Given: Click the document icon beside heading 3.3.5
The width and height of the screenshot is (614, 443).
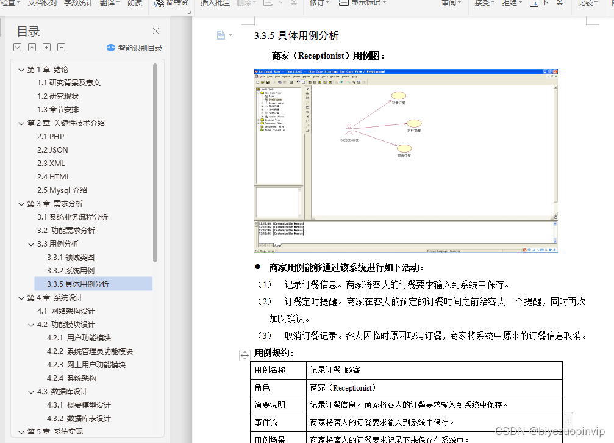Looking at the screenshot, I should [221, 35].
